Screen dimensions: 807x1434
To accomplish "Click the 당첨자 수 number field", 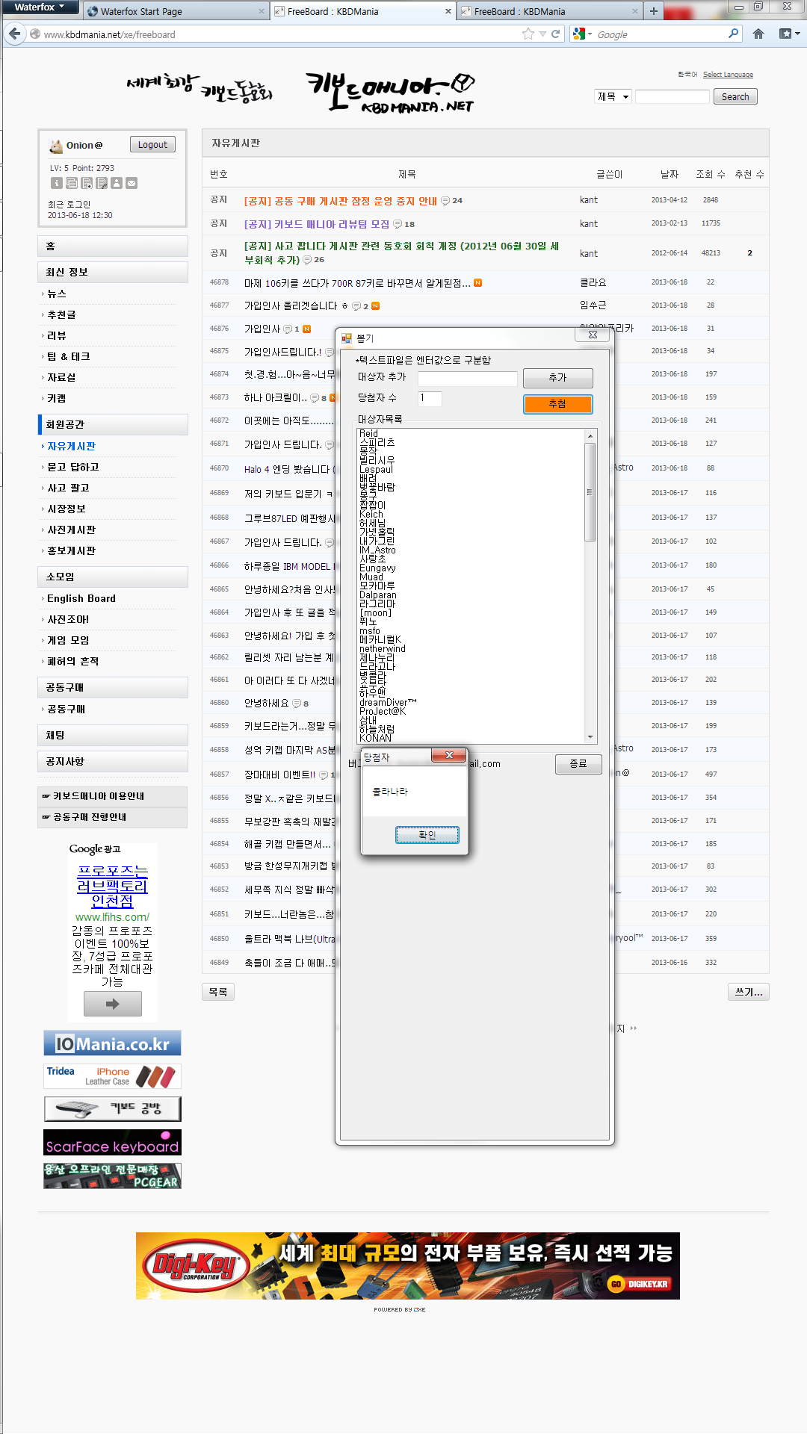I will 430,399.
